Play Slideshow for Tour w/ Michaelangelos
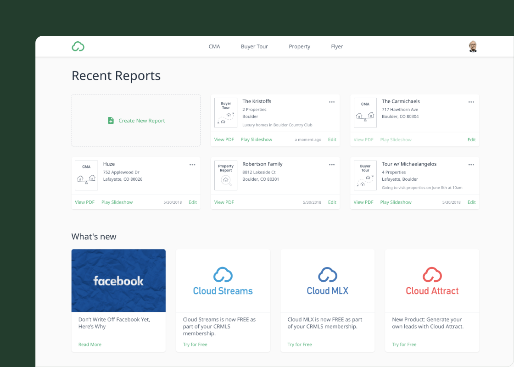This screenshot has width=514, height=367. click(x=396, y=202)
